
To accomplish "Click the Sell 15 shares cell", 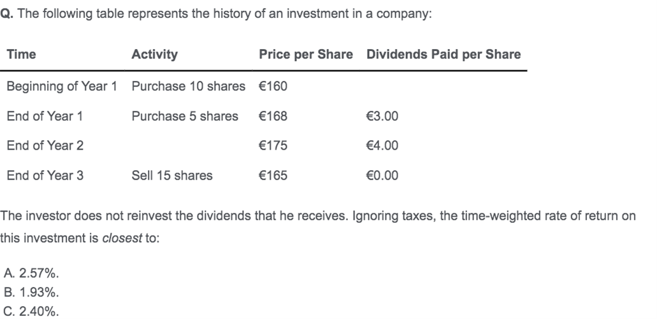I will [x=172, y=175].
